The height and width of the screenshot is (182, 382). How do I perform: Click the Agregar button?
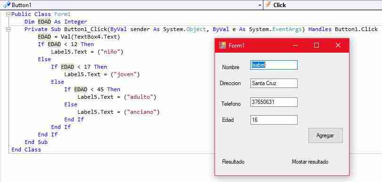[x=325, y=135]
